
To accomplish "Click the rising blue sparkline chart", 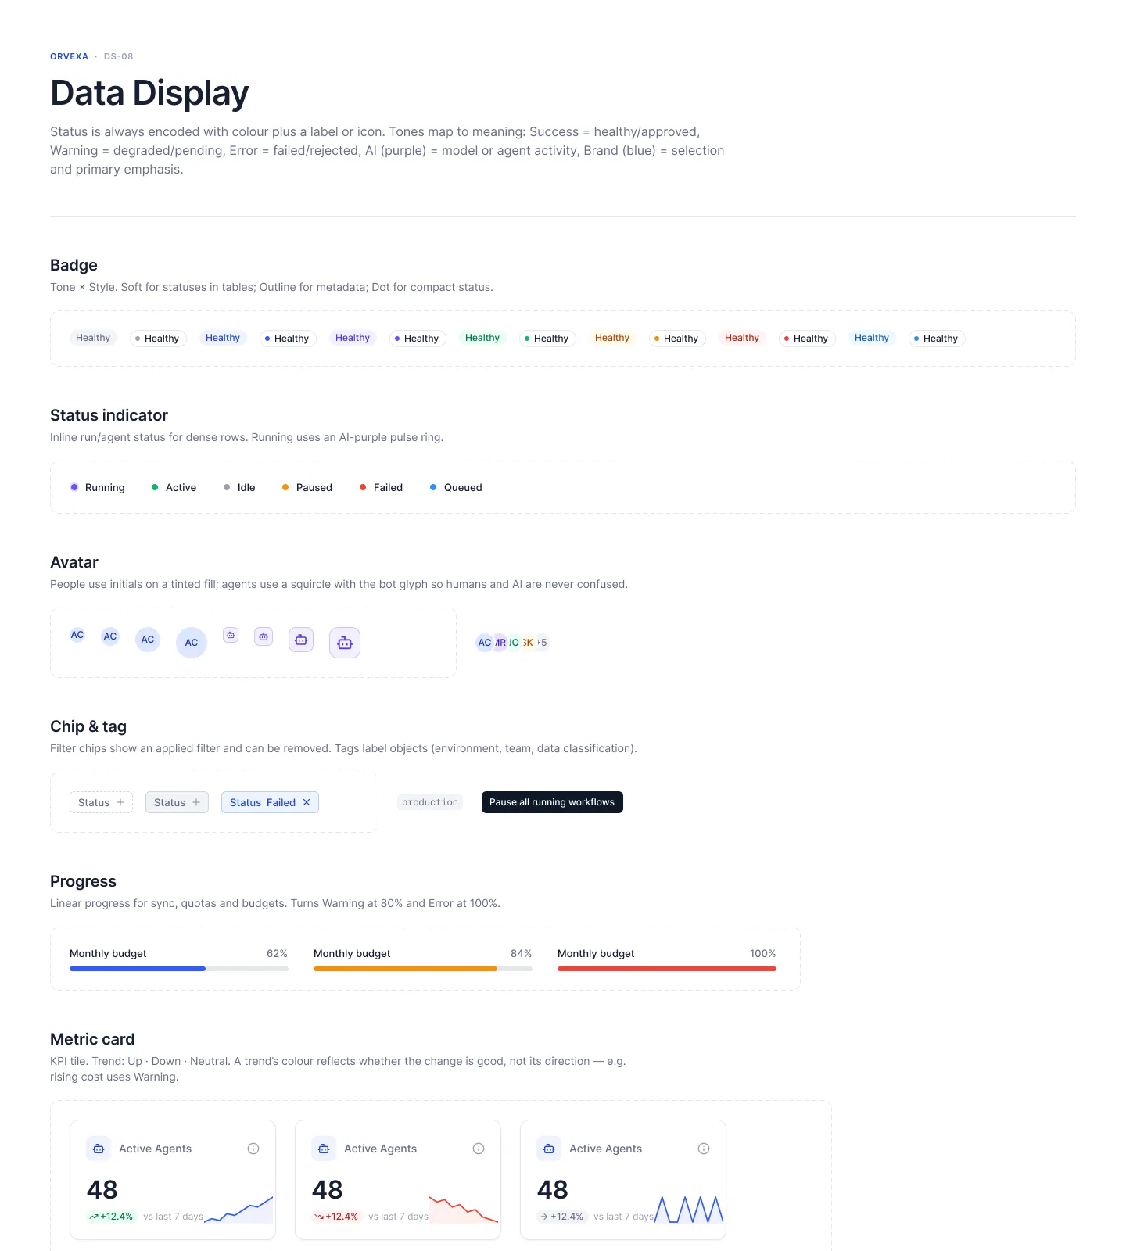I will pyautogui.click(x=238, y=1209).
